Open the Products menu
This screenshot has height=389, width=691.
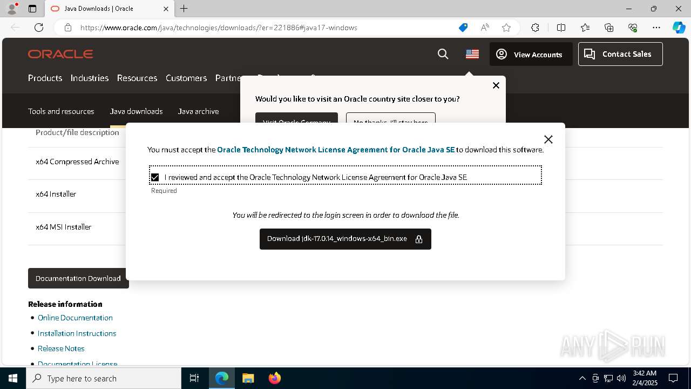[45, 78]
